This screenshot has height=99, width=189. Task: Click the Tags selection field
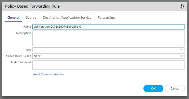(x=108, y=50)
